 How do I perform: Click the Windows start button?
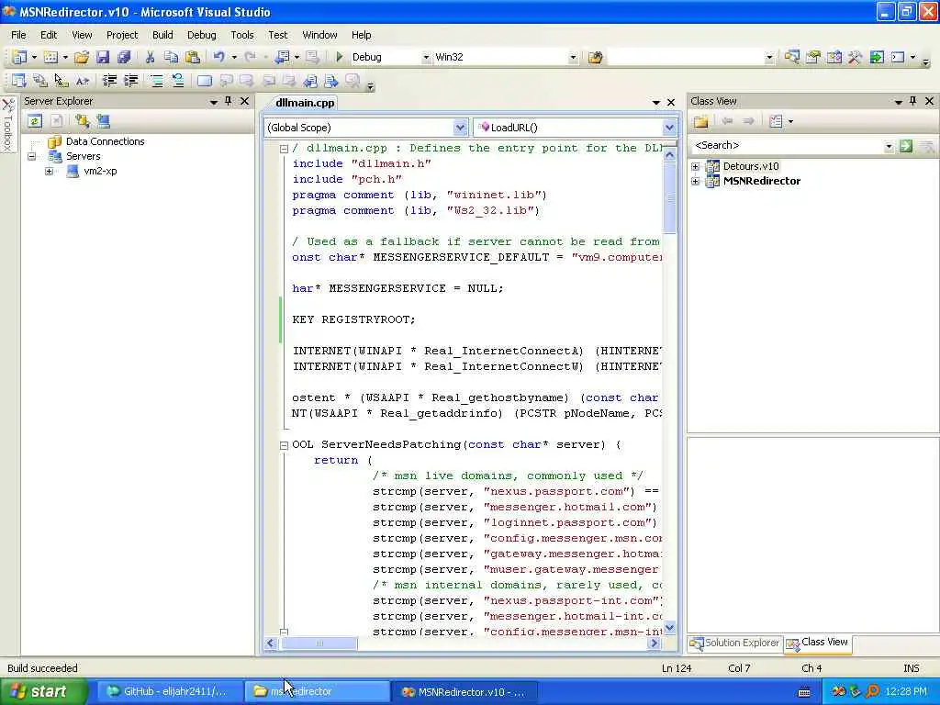tap(43, 691)
